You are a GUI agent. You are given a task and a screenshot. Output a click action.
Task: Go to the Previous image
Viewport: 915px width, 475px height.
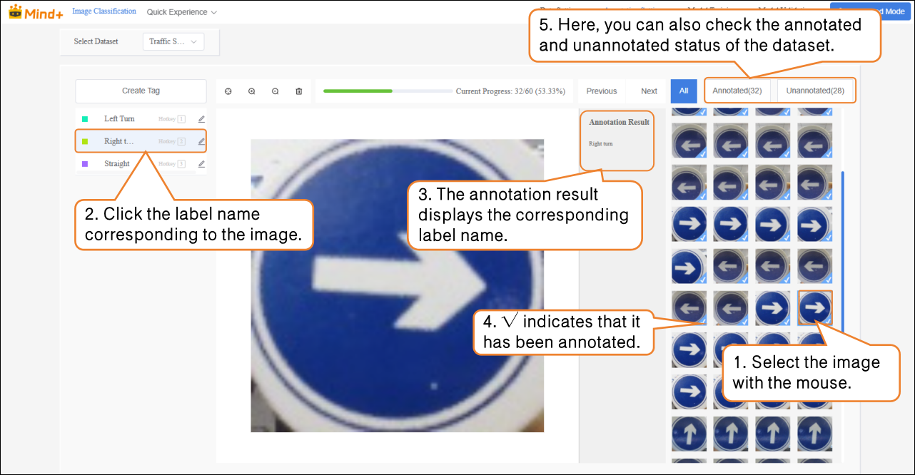pos(601,91)
